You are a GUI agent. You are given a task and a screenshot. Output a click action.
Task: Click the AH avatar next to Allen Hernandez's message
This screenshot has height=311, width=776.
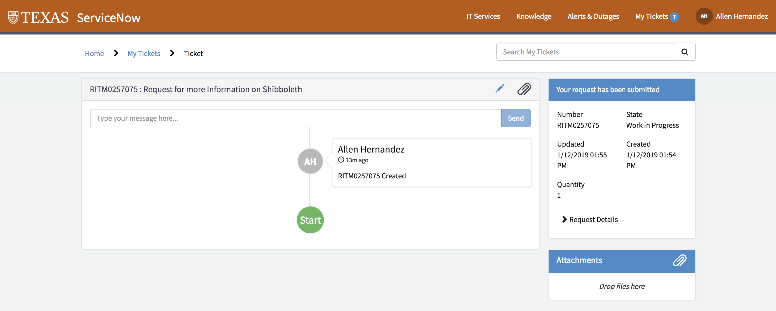310,161
